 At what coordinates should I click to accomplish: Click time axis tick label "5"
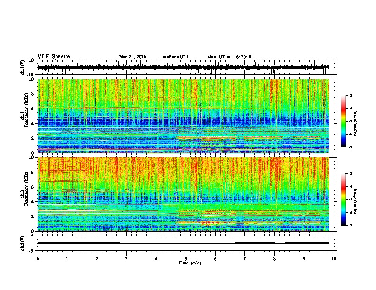tap(186, 259)
